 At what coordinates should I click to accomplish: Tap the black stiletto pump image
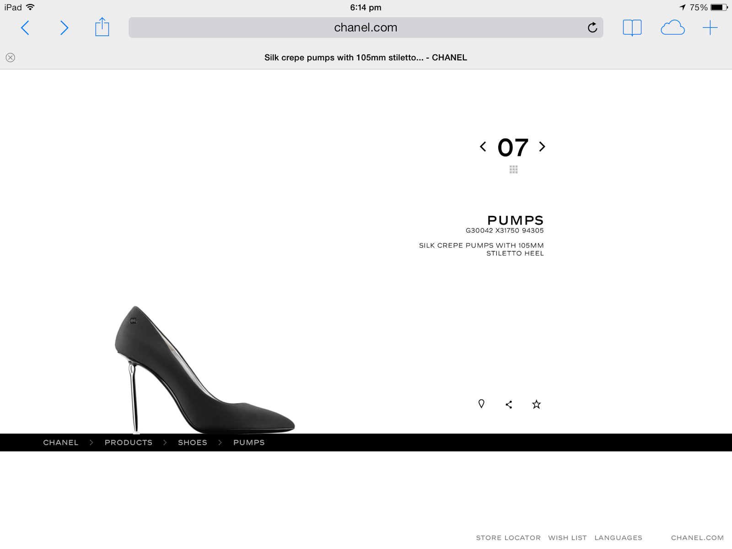205,370
